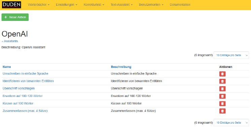Delete the 'Identifizieren von benannten Entitäten' action
Viewport: 251px width, 129px height.
222,81
